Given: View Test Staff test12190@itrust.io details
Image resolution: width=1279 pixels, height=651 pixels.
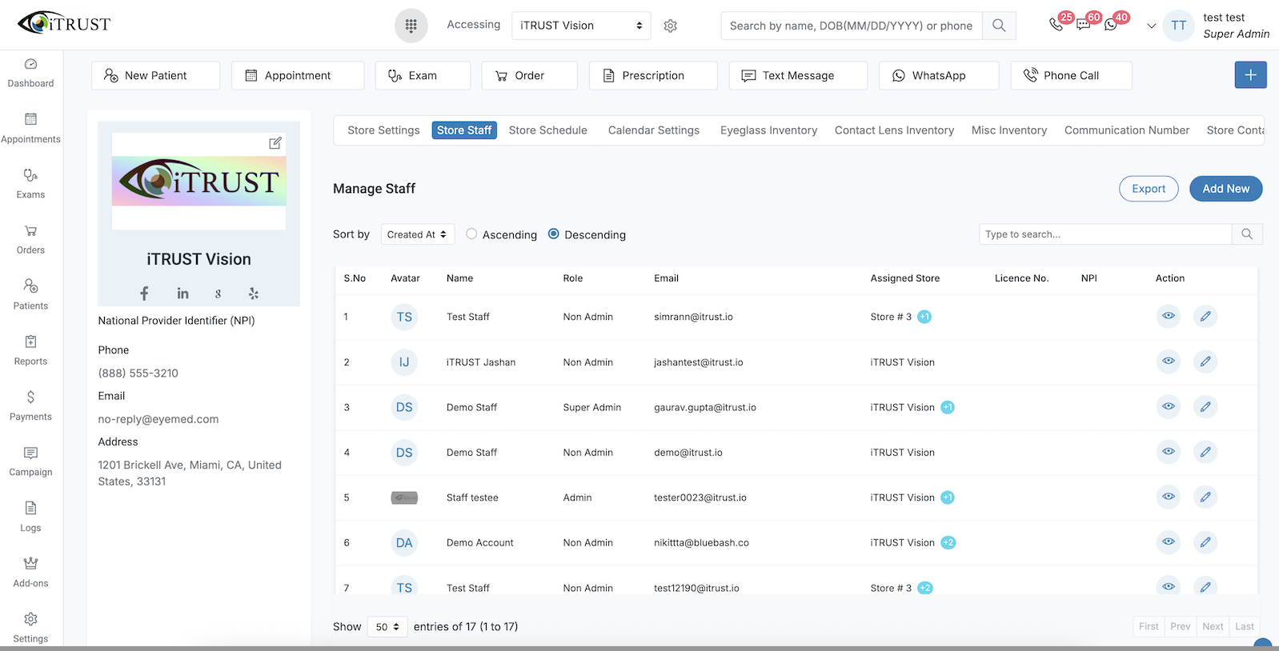Looking at the screenshot, I should (1169, 586).
